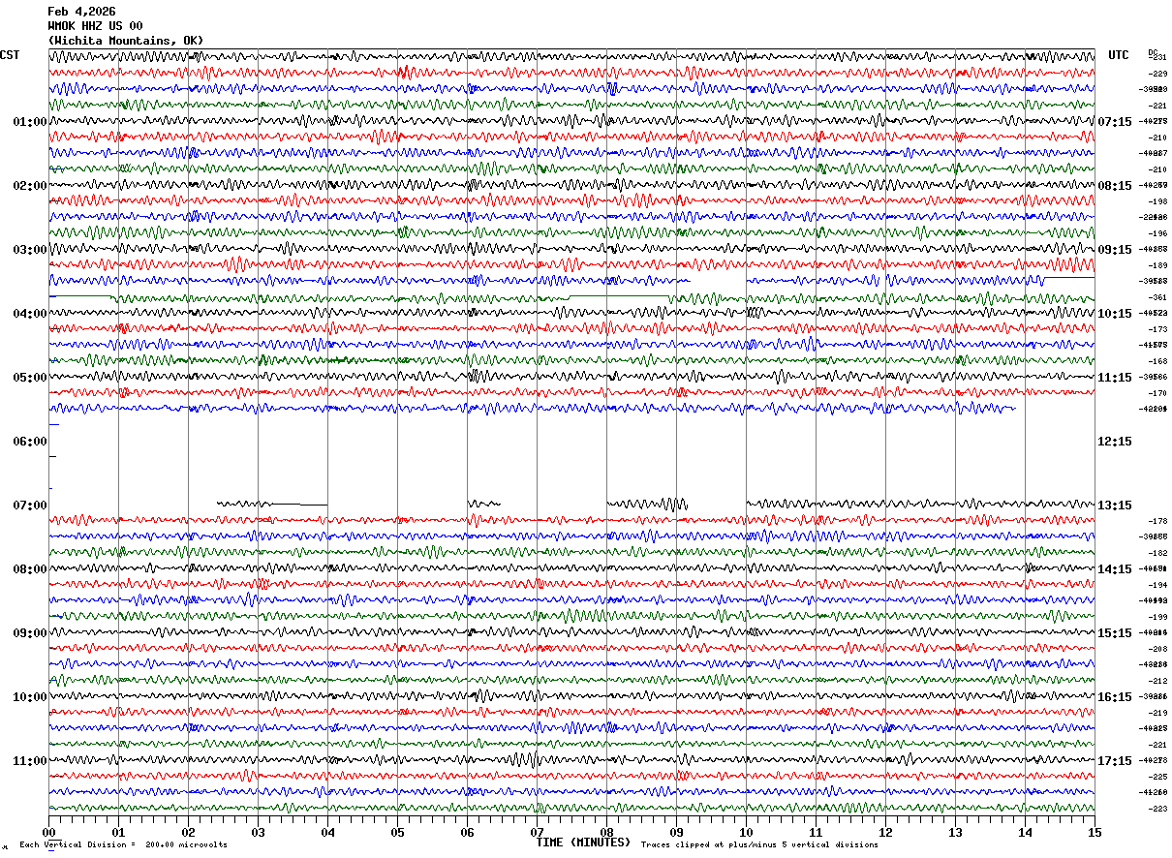Image resolution: width=1172 pixels, height=858 pixels.
Task: Click the '14' minute tick label
Action: tap(1025, 832)
